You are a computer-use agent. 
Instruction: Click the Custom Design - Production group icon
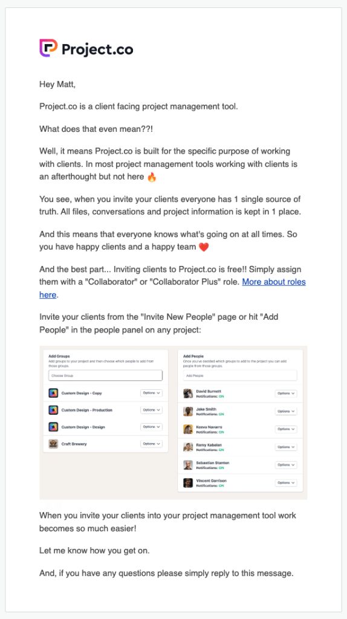53,410
